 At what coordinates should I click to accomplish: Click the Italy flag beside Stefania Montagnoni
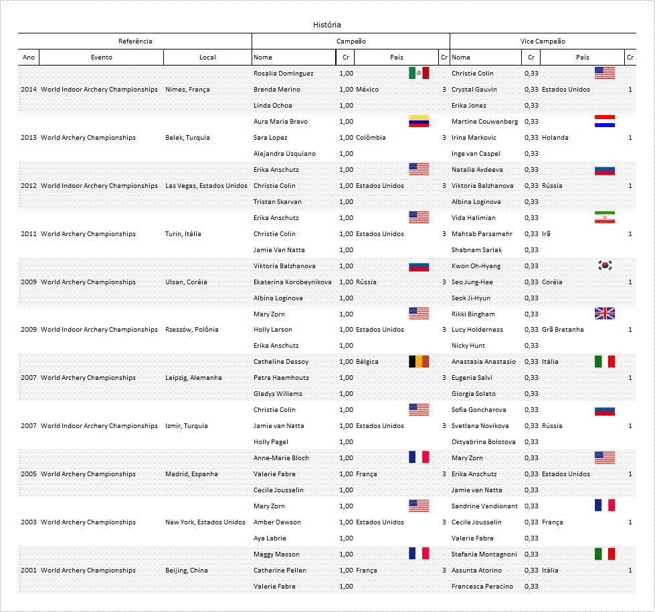(605, 554)
